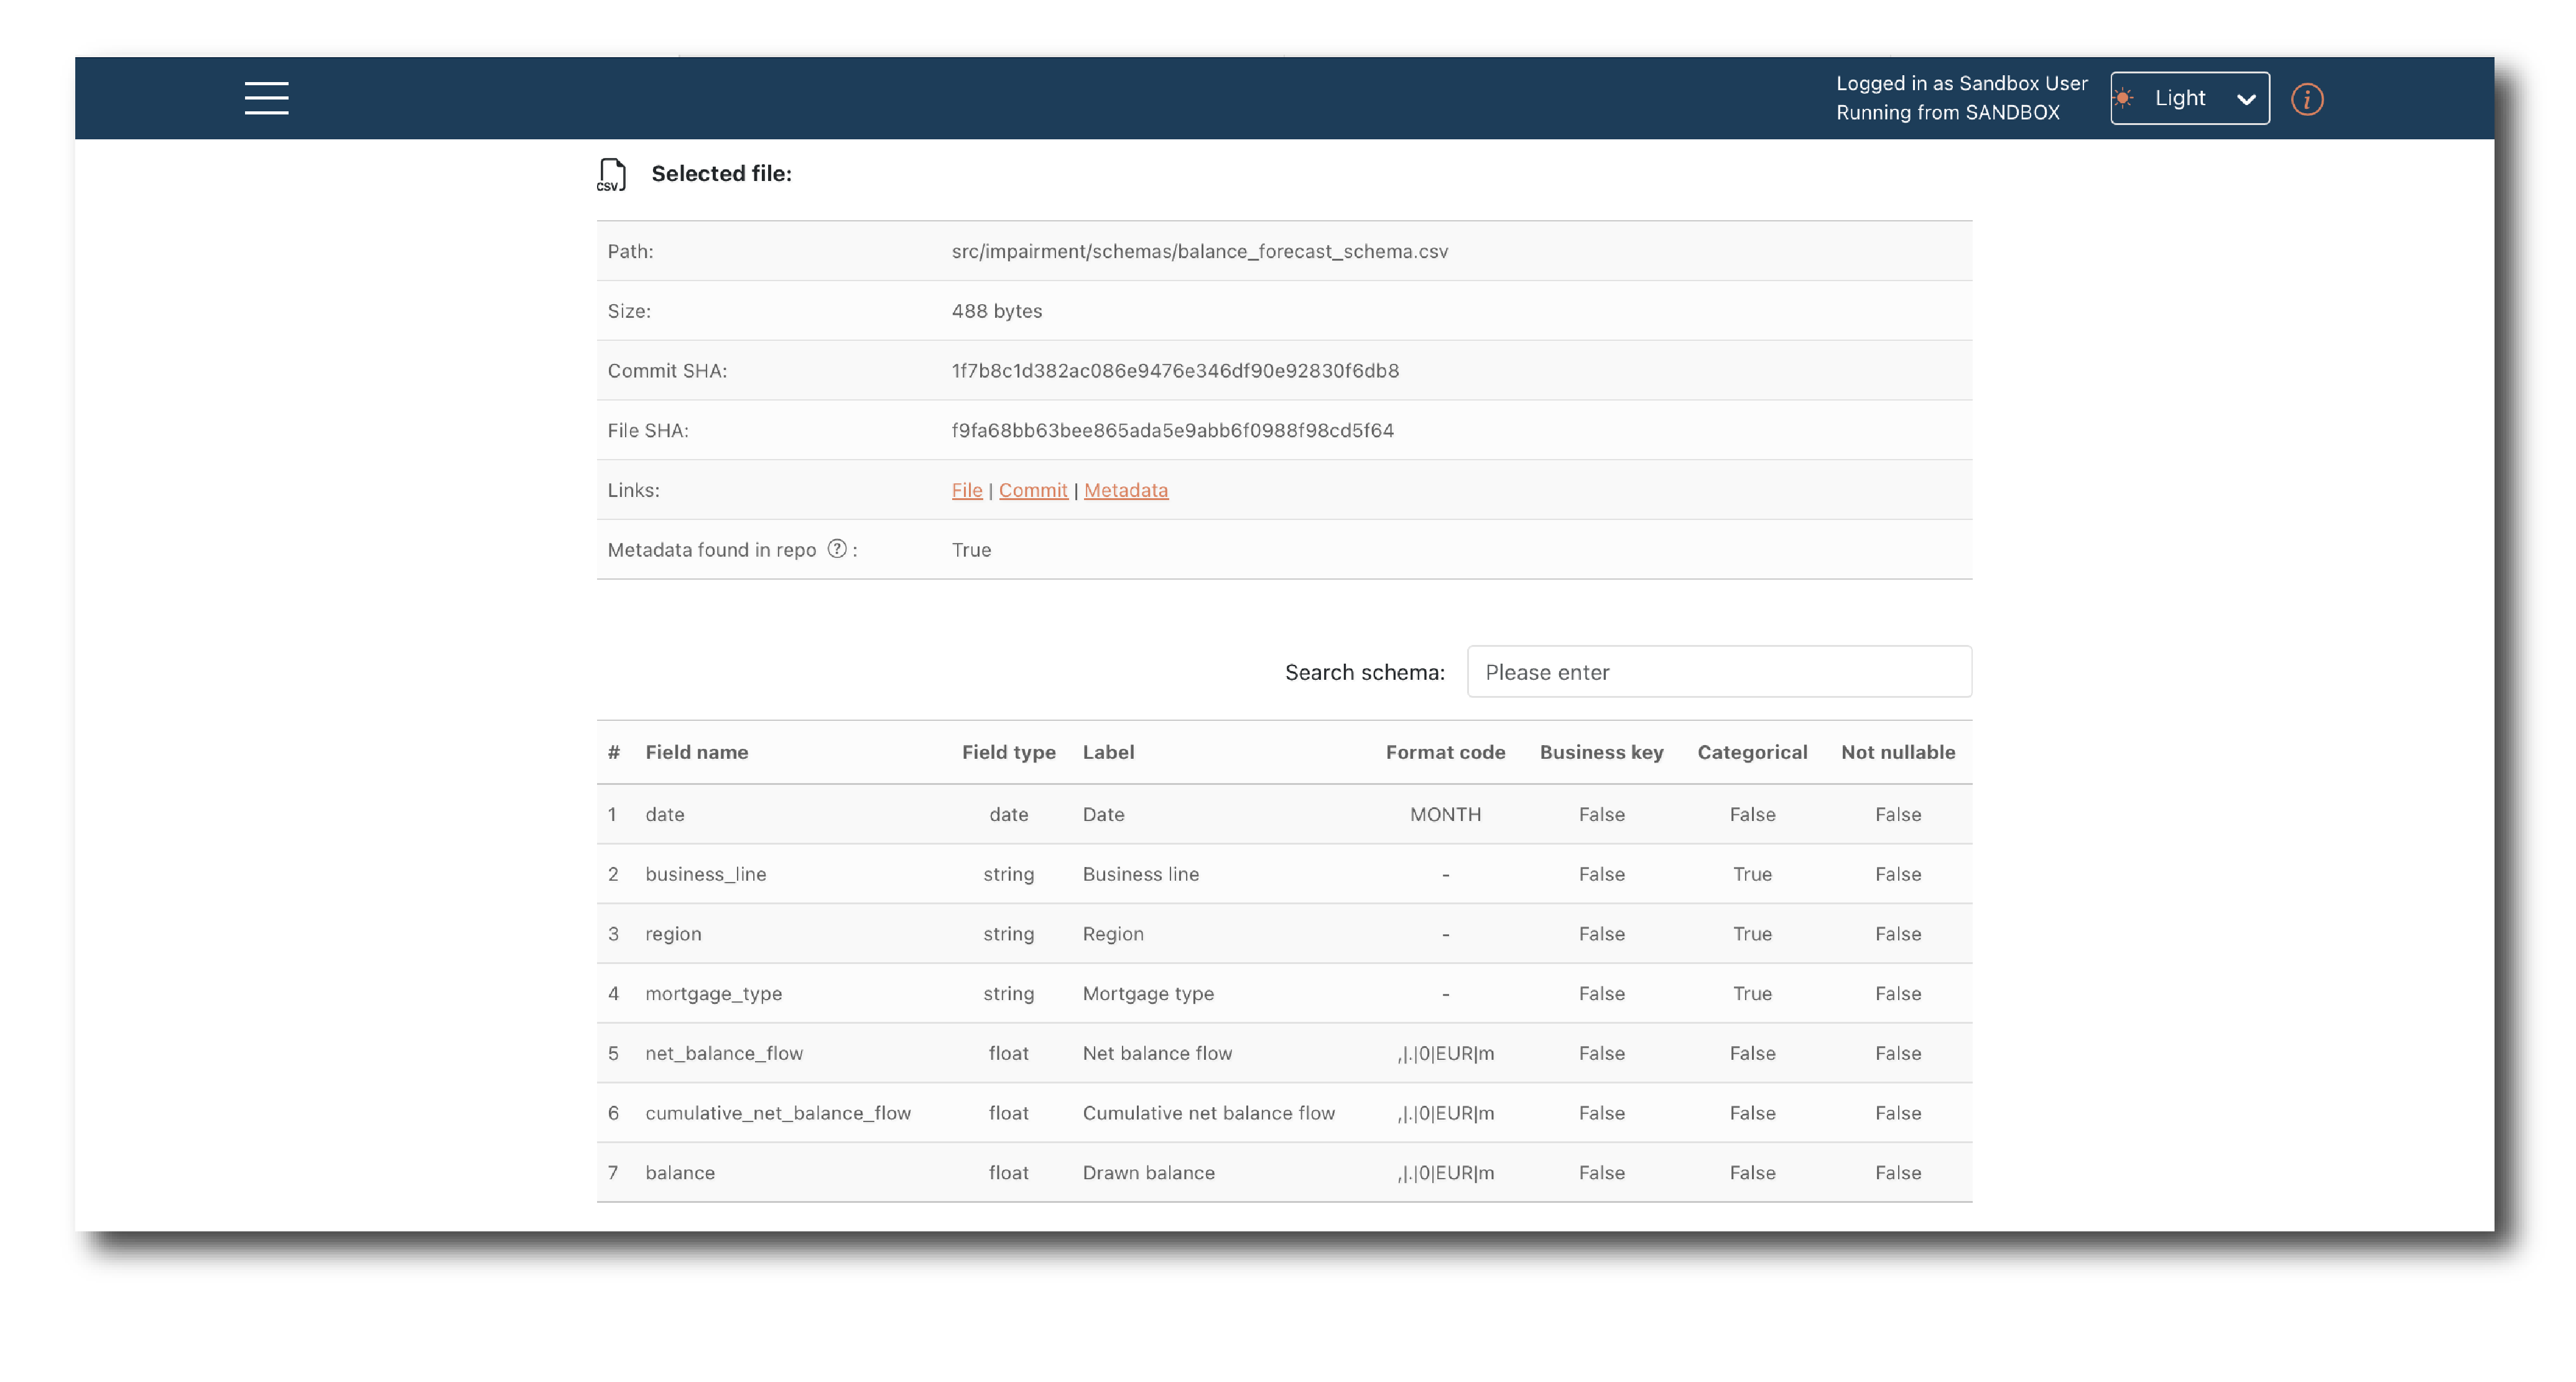Click the CSV file icon
2576x1382 pixels.
(x=611, y=174)
